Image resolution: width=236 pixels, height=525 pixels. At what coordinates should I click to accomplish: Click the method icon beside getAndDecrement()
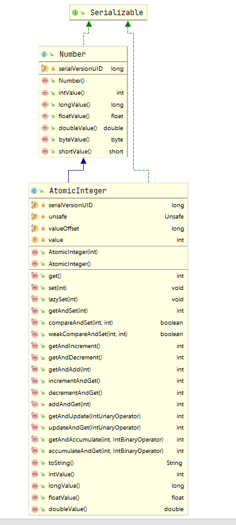35,357
